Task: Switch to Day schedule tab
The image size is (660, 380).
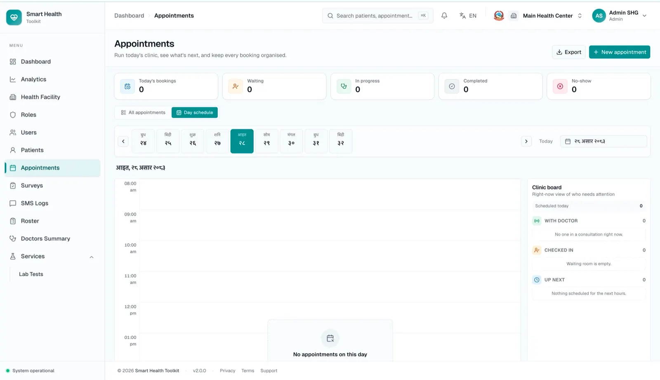Action: coord(195,112)
